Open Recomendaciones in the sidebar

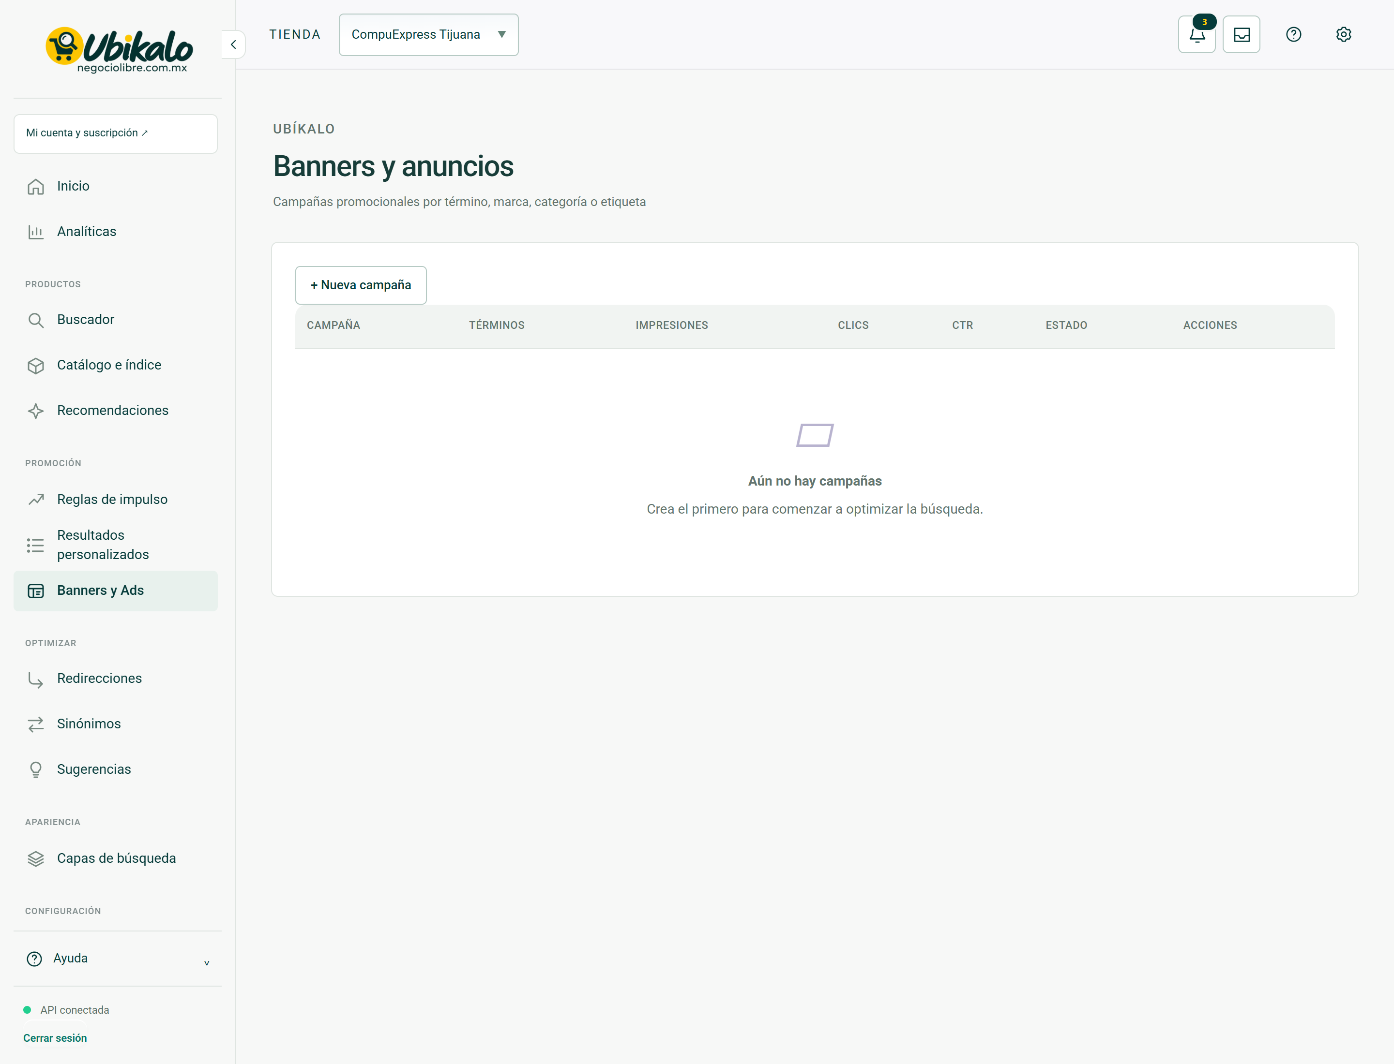point(115,411)
